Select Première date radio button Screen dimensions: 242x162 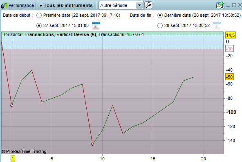[x=39, y=15]
